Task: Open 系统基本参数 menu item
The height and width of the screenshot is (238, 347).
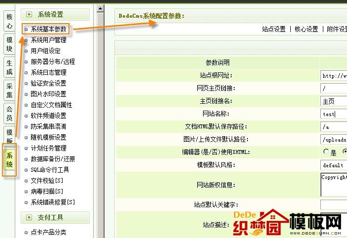Action: pos(48,29)
